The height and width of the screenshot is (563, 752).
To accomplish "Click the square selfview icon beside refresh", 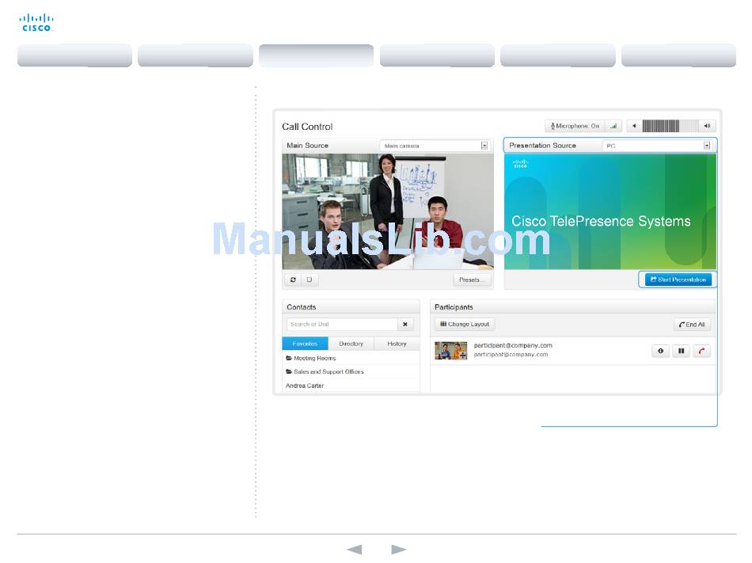I will (310, 280).
